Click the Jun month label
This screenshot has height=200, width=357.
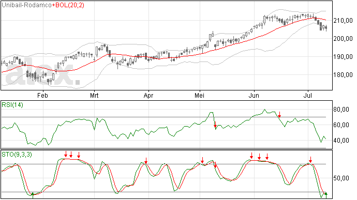(x=254, y=95)
